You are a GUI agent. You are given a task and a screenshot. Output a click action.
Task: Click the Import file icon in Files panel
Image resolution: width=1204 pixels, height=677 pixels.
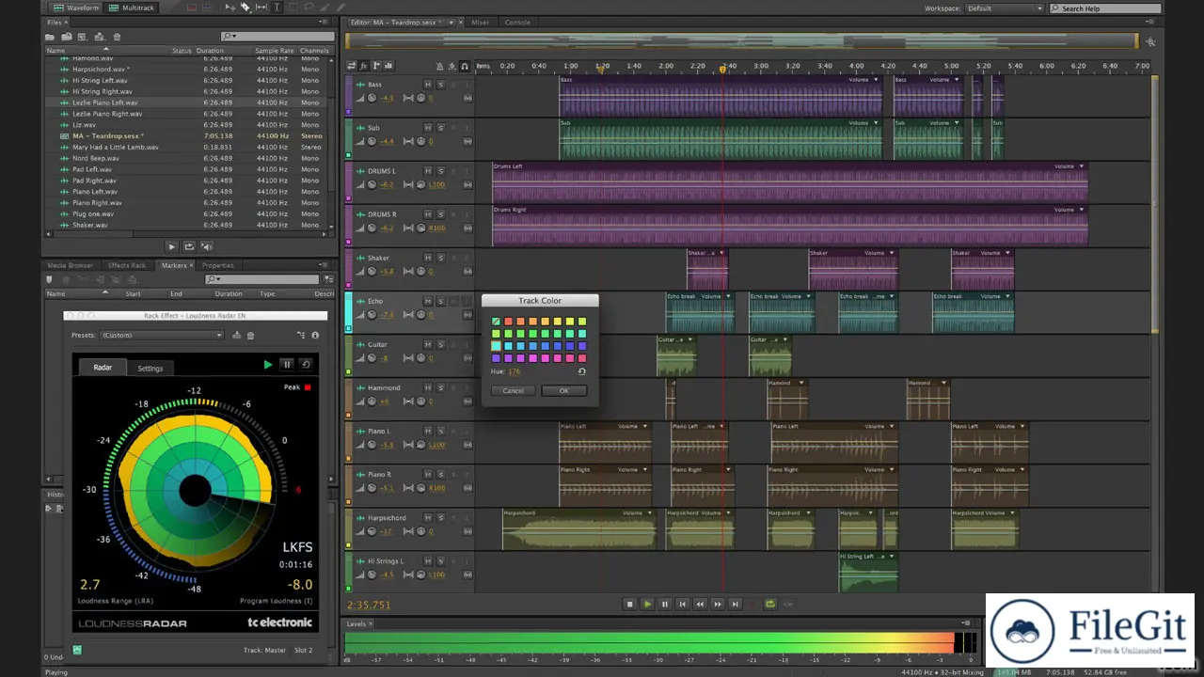[x=67, y=37]
